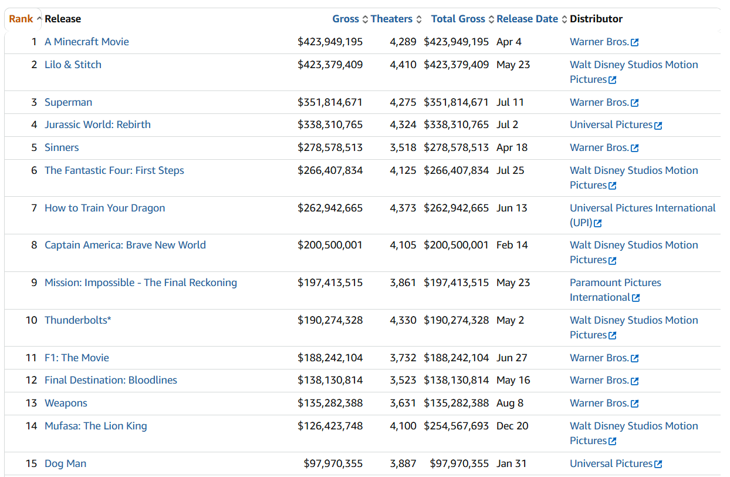
Task: Sort by Release Date header
Action: coord(527,19)
